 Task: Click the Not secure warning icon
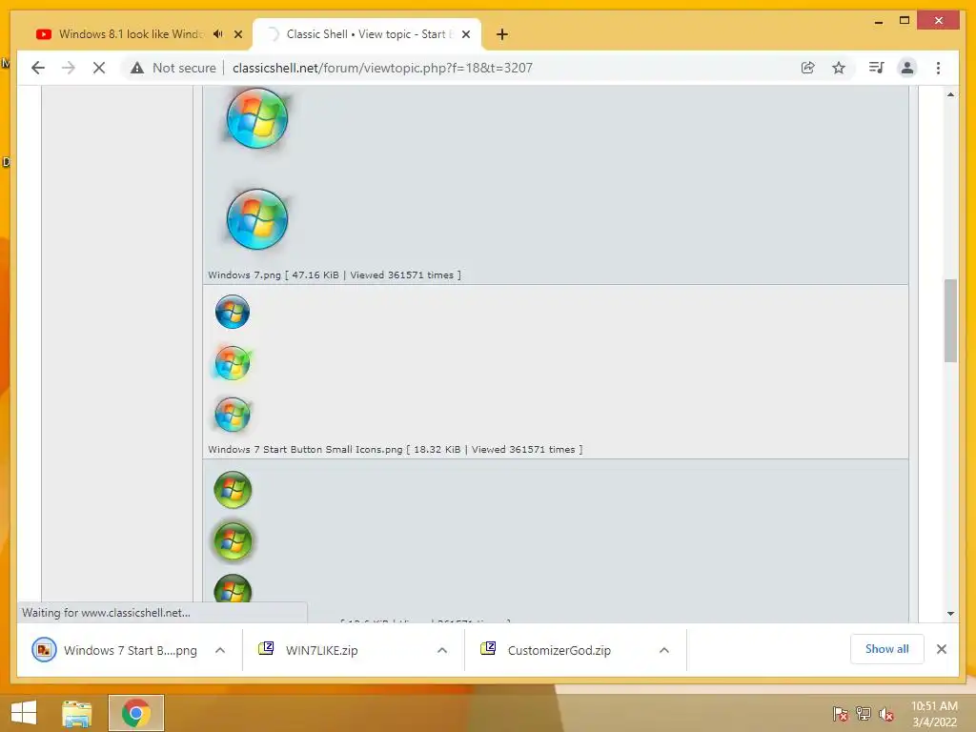coord(137,68)
